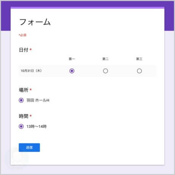Click the 第二 column header
Viewport: 175px width, 175px height.
(x=105, y=59)
